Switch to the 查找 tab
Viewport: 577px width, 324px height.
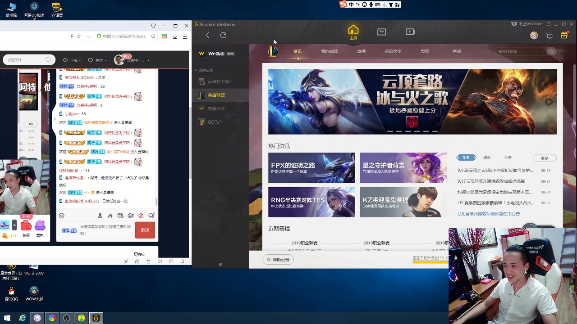click(457, 51)
